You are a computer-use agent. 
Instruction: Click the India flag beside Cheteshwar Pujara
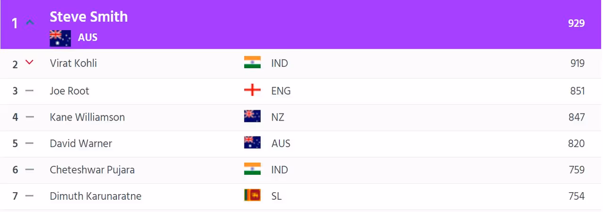(x=252, y=170)
